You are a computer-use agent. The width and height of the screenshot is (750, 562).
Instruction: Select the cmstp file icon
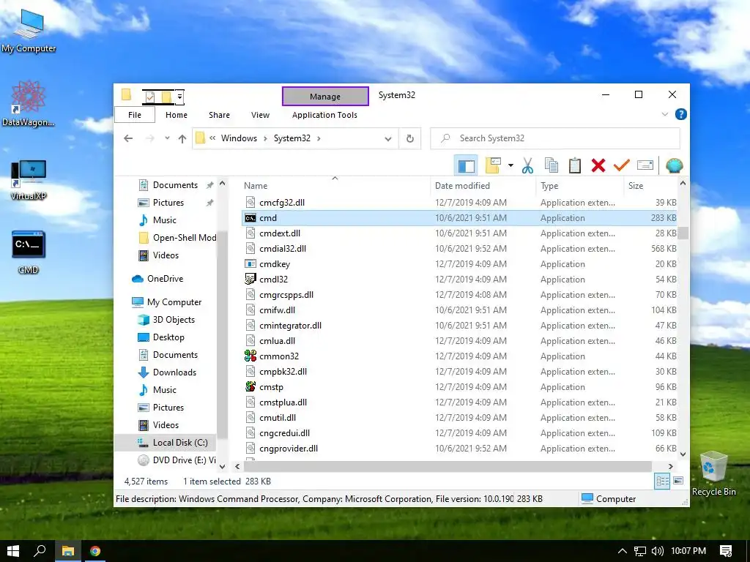point(250,386)
